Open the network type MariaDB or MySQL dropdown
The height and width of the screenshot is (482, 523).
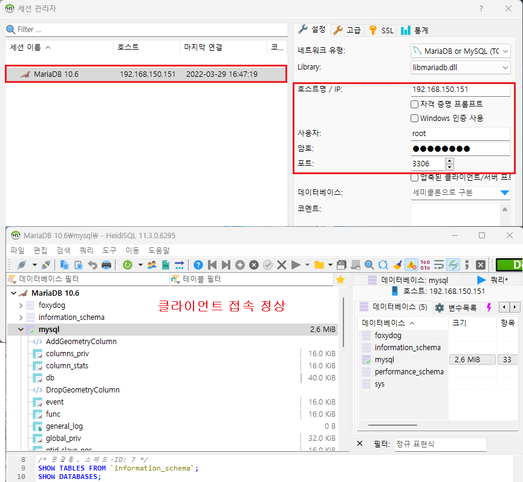pos(460,51)
